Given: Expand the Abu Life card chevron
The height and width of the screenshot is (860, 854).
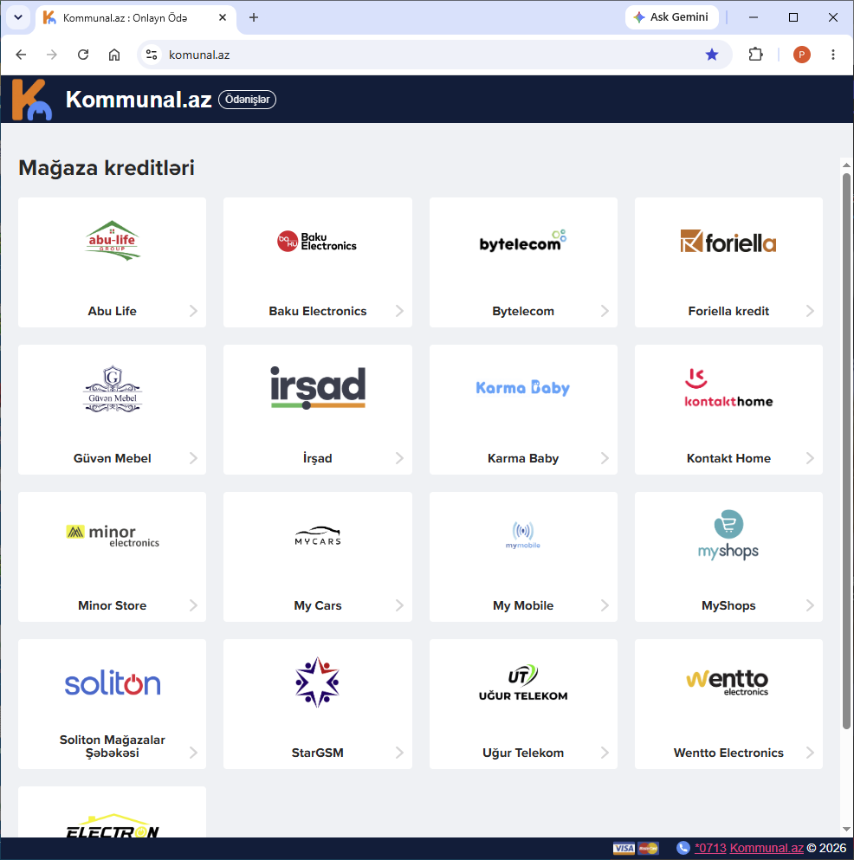Looking at the screenshot, I should pyautogui.click(x=193, y=311).
